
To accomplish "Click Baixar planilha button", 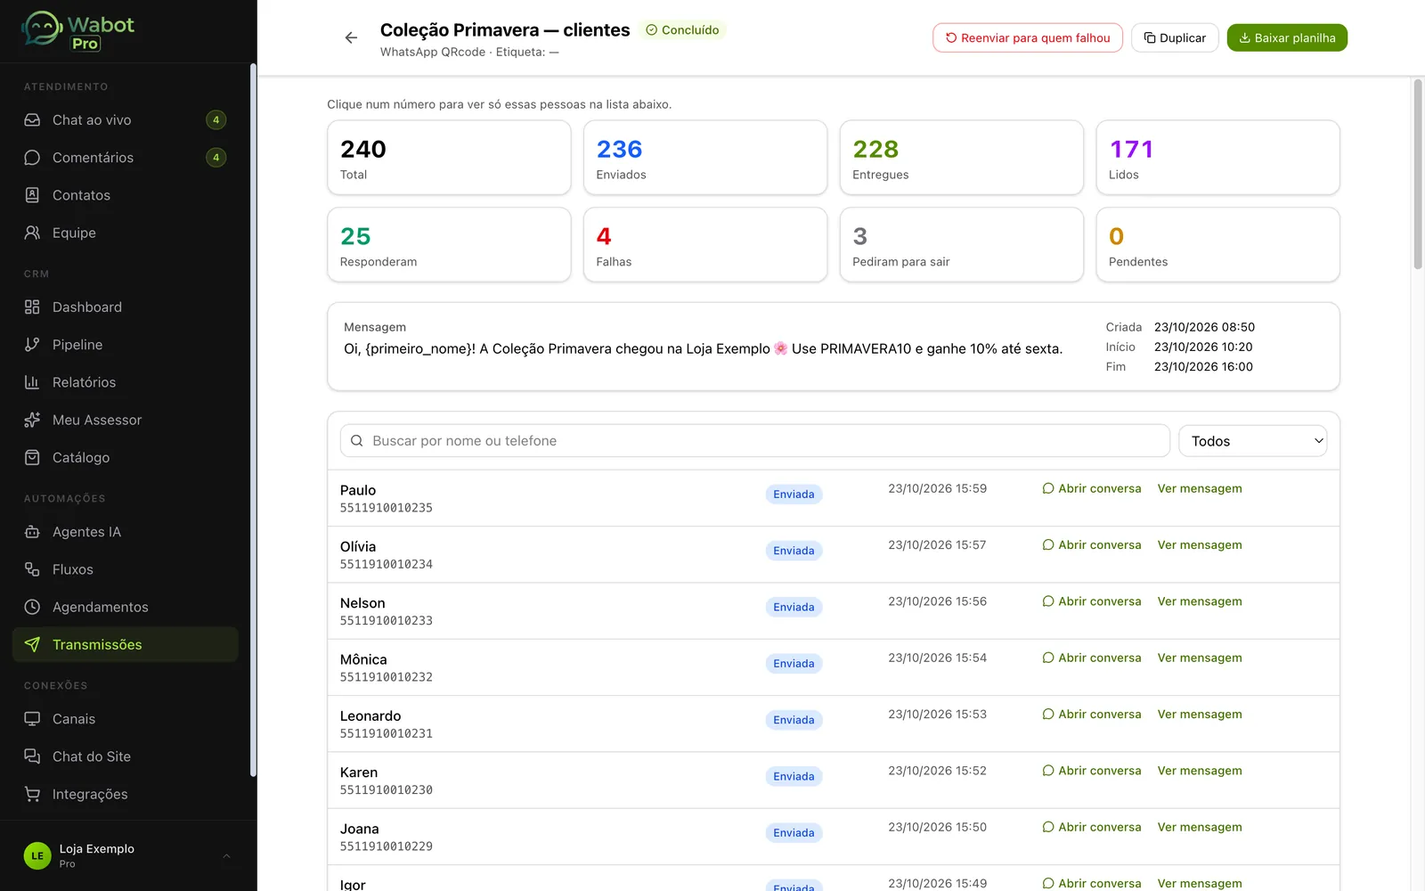I will (1287, 37).
